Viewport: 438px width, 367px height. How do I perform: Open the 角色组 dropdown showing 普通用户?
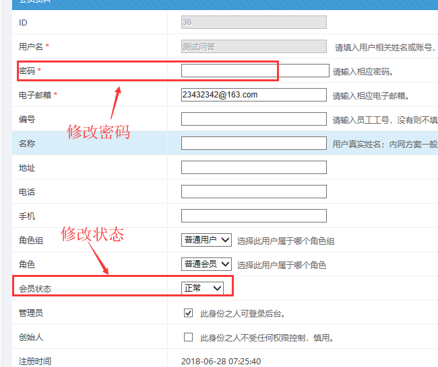tap(206, 240)
